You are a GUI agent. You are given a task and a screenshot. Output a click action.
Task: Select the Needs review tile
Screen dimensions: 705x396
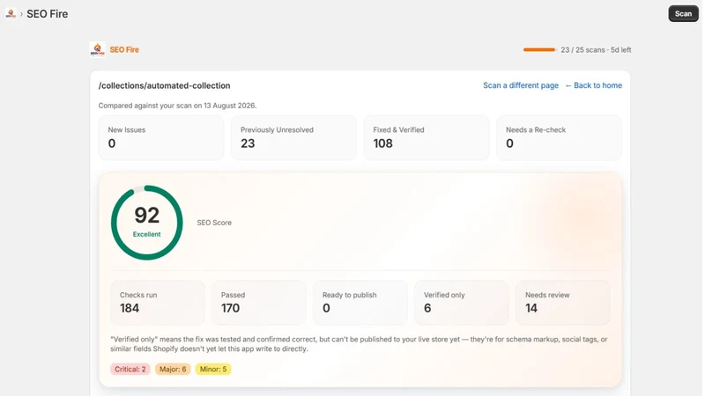pyautogui.click(x=563, y=303)
